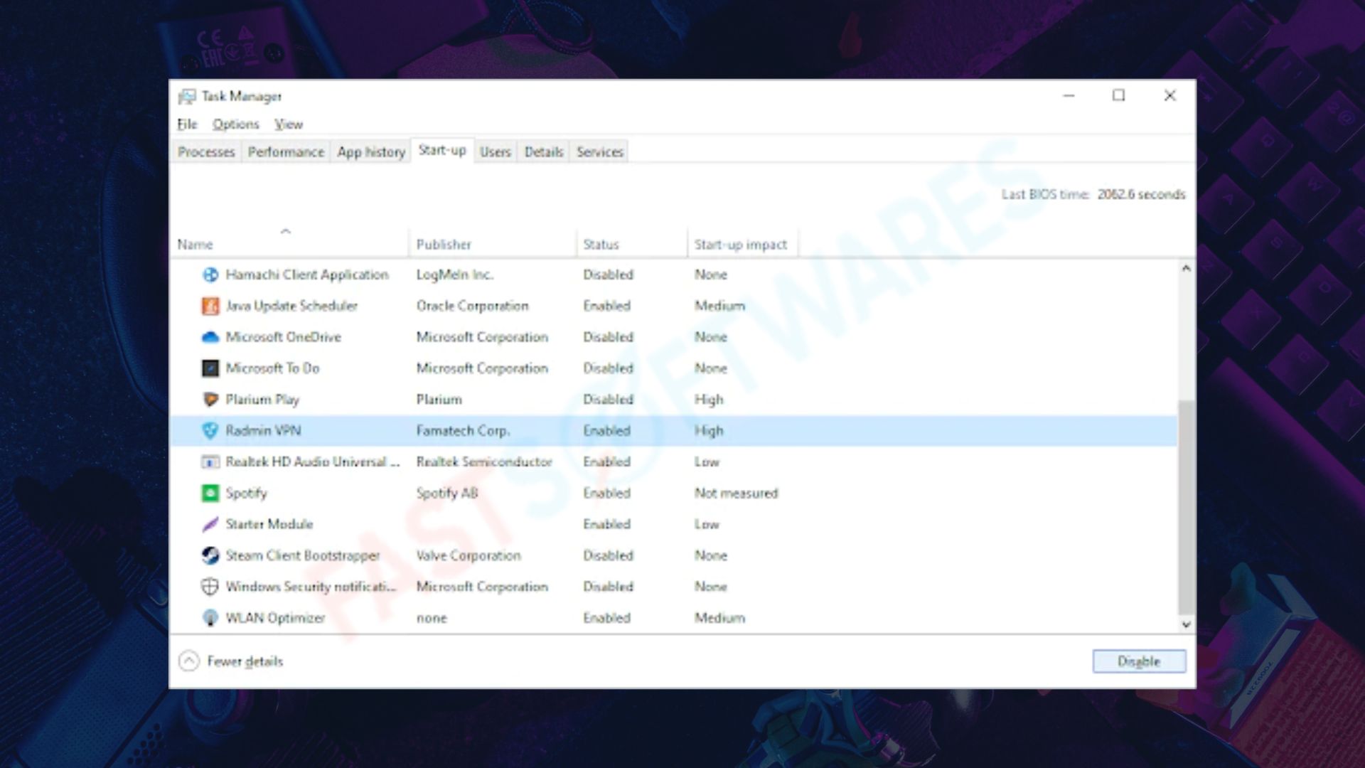
Task: Click the Steam Client Bootstrapper icon
Action: [x=210, y=555]
